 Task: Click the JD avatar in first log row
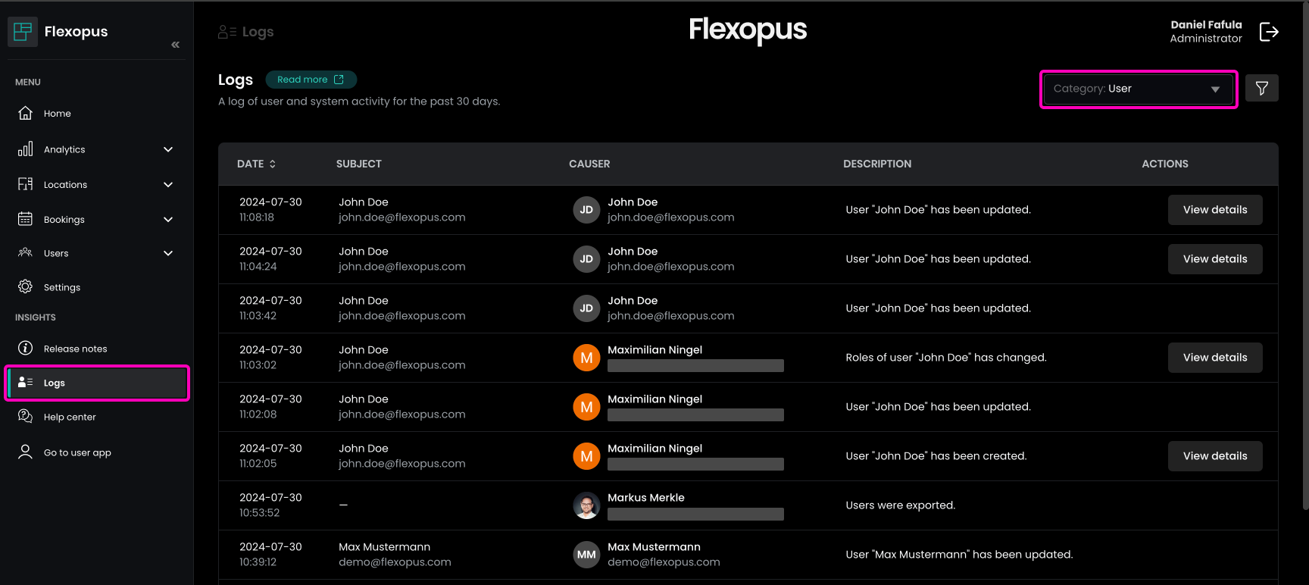click(x=586, y=210)
